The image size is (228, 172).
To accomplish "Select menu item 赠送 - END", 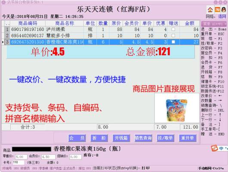I will coord(213,134).
